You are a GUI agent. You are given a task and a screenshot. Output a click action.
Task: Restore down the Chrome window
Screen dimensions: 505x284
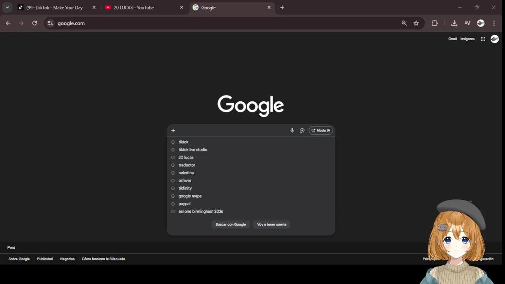coord(477,7)
